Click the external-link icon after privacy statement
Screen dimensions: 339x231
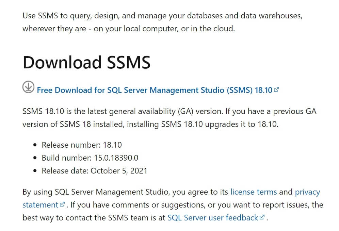point(62,205)
